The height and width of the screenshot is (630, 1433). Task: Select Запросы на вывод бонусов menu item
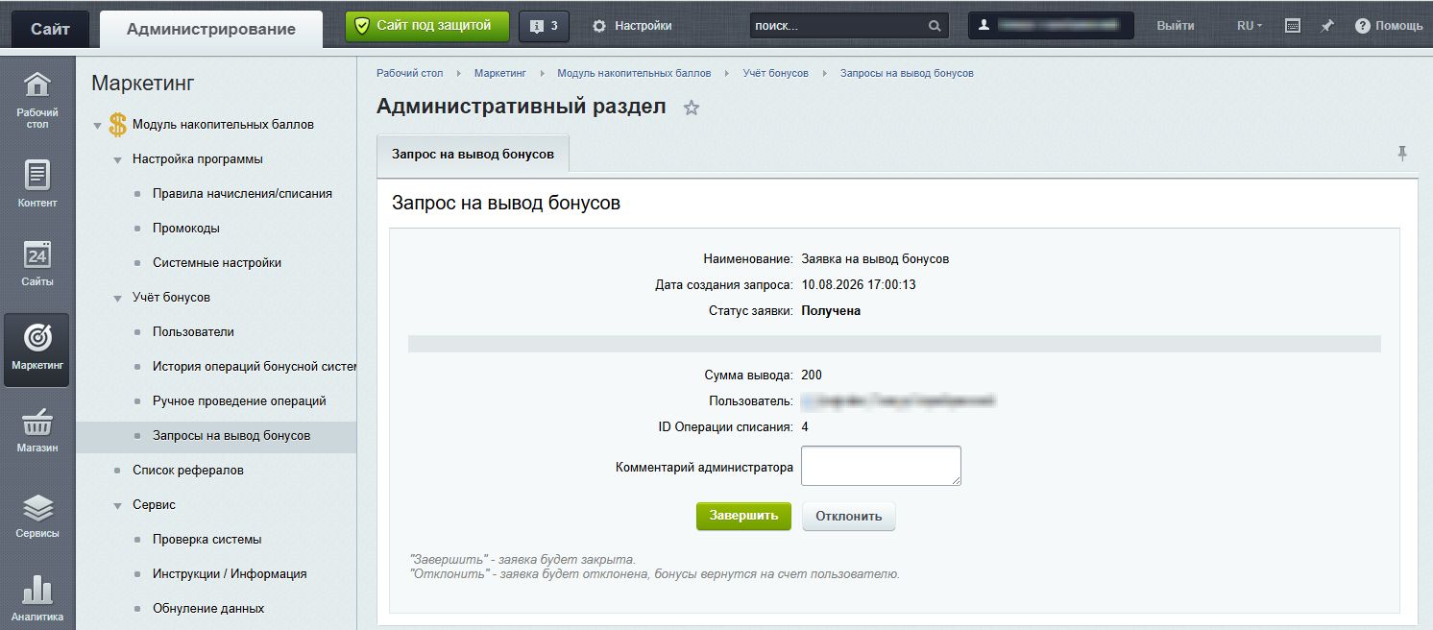tap(231, 435)
